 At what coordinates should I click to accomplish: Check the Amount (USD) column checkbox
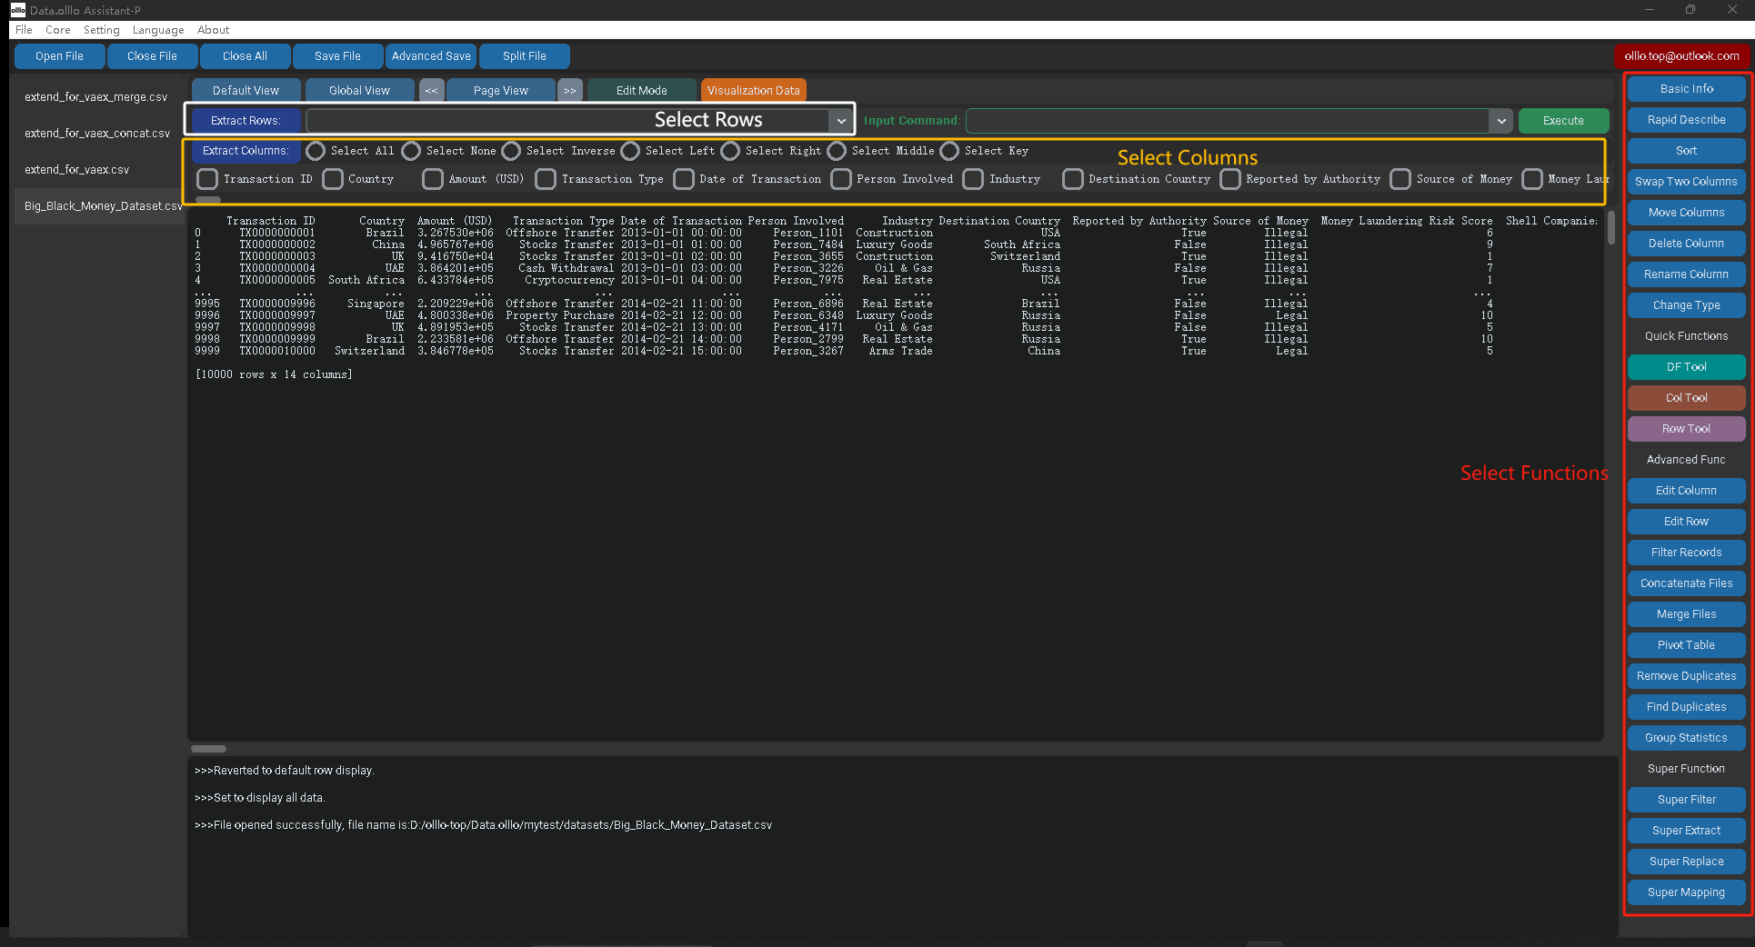[433, 179]
